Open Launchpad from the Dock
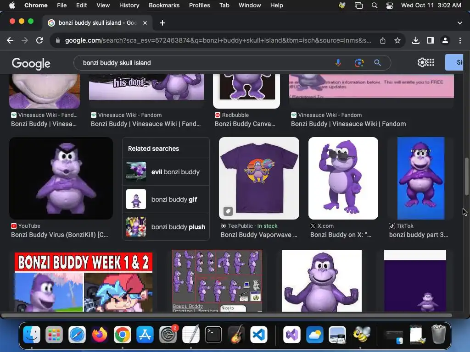The width and height of the screenshot is (470, 352). (x=54, y=334)
